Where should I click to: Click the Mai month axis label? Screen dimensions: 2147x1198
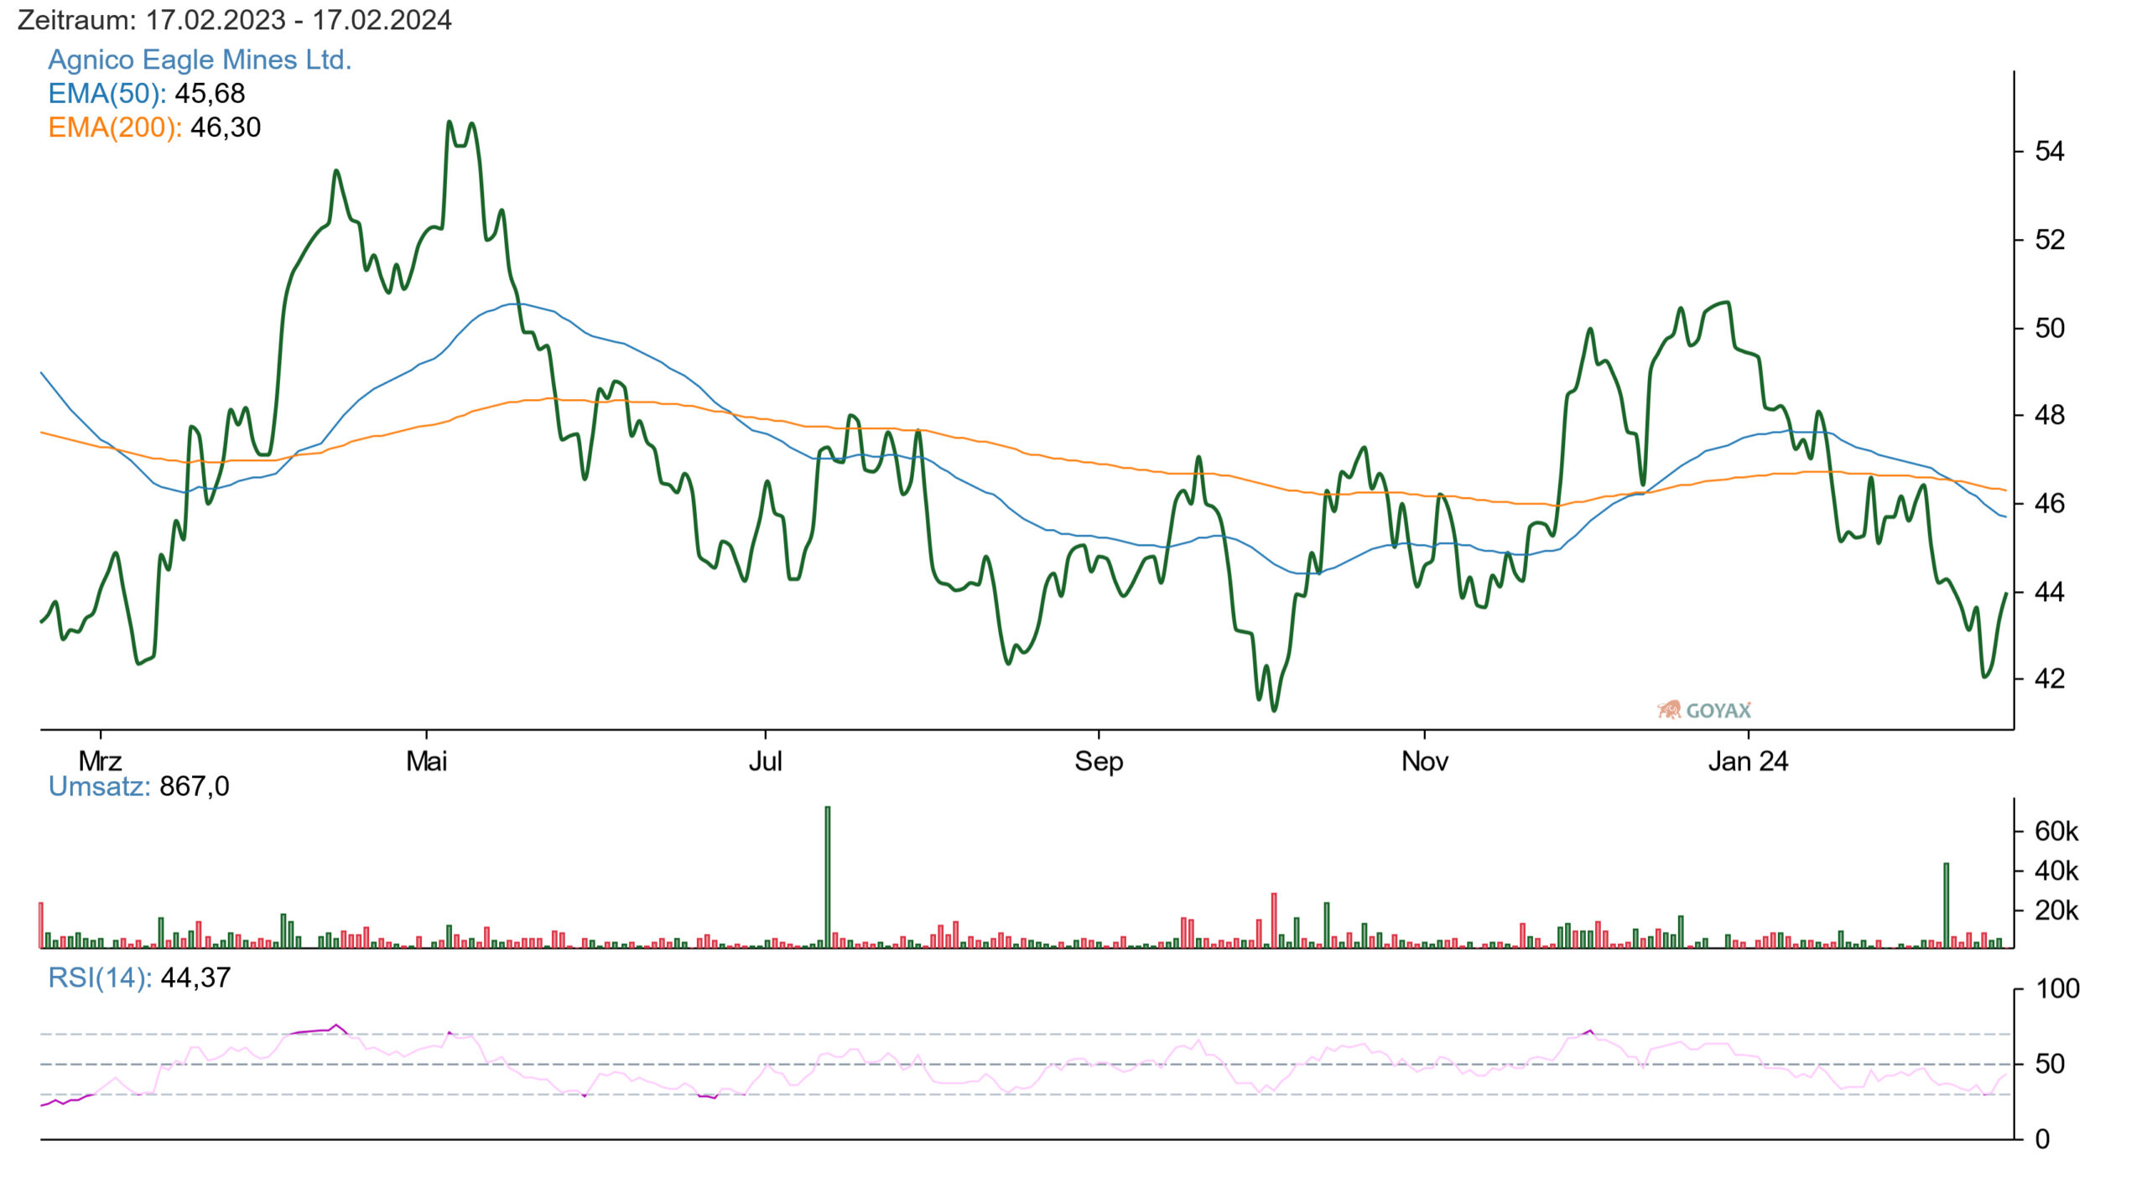click(426, 761)
